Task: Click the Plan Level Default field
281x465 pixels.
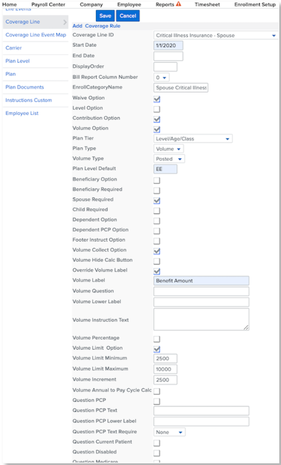Action: [x=165, y=169]
